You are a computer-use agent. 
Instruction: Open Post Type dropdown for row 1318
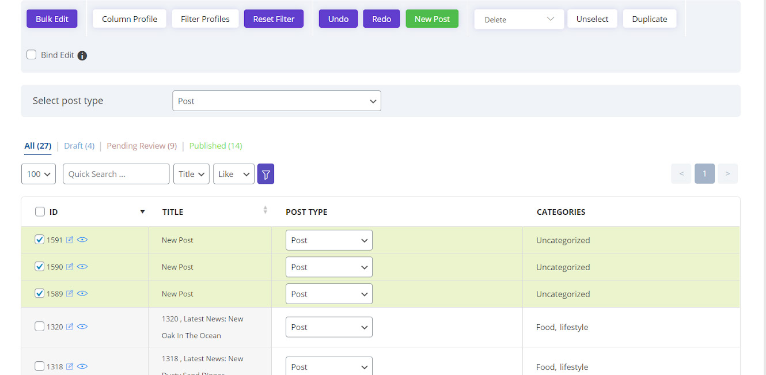pos(329,366)
